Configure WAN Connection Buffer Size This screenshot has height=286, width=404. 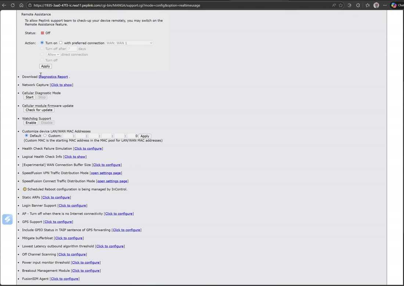(x=107, y=165)
